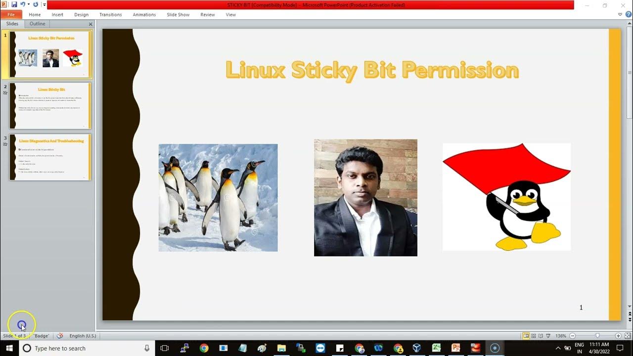633x356 pixels.
Task: Open VirtualBox cube icon on taskbar
Action: point(417,348)
